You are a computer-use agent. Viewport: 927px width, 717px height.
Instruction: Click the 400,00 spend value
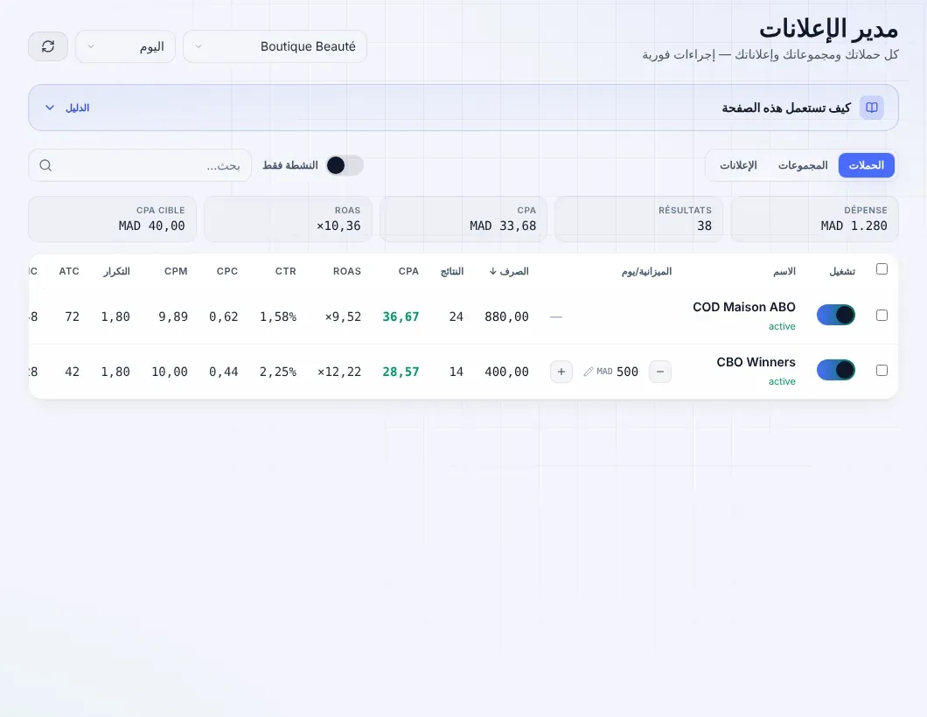click(506, 372)
